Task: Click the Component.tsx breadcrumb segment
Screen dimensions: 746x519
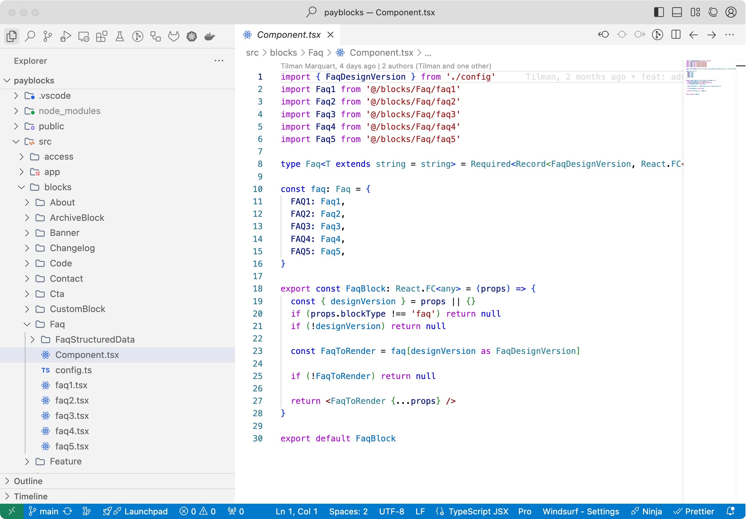Action: point(381,53)
